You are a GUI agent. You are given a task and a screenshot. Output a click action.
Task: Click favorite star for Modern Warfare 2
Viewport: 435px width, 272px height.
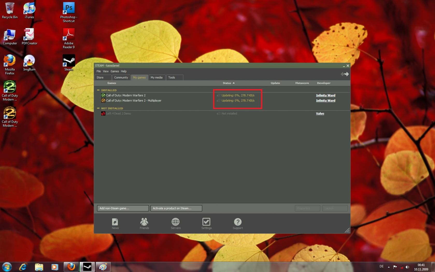coord(219,95)
